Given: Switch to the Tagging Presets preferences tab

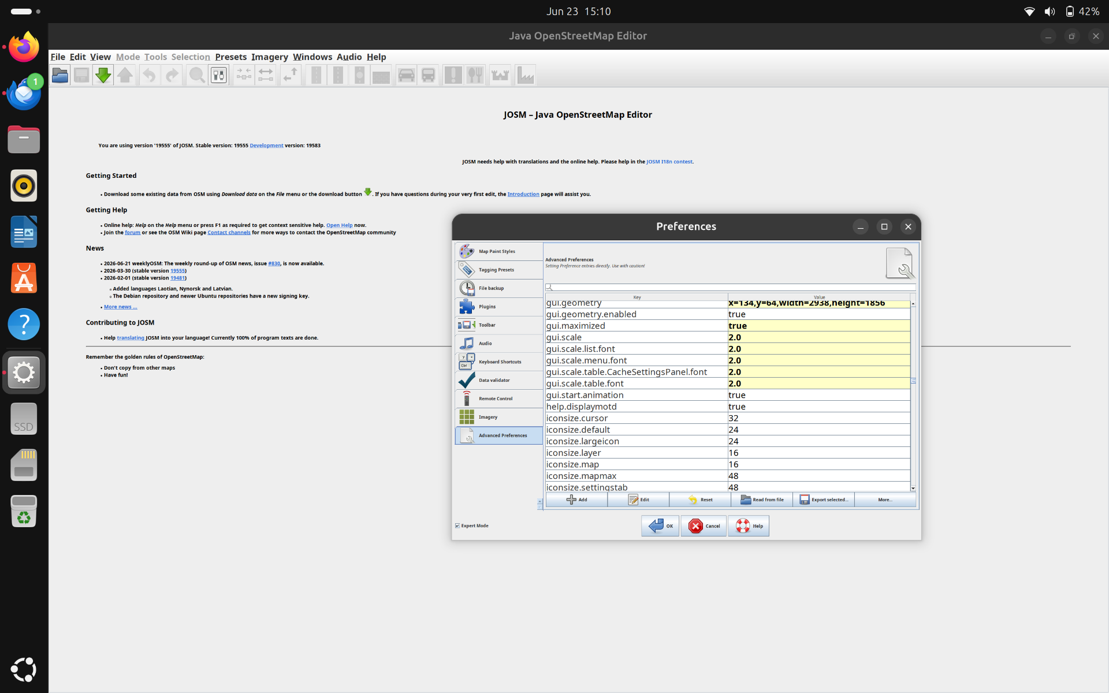Looking at the screenshot, I should pyautogui.click(x=499, y=270).
